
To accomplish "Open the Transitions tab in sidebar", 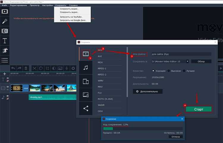I will (5, 31).
